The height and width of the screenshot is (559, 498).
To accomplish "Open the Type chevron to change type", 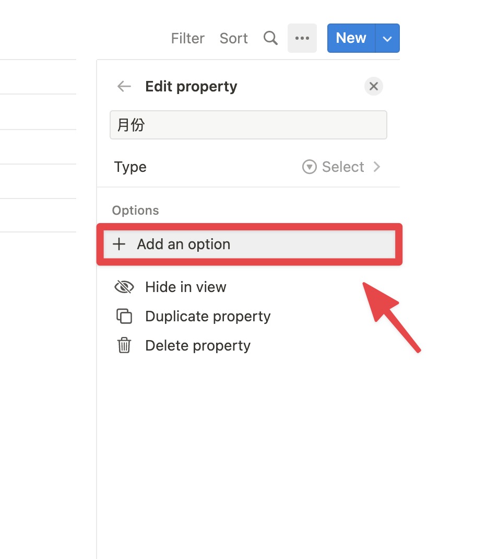I will pos(376,167).
